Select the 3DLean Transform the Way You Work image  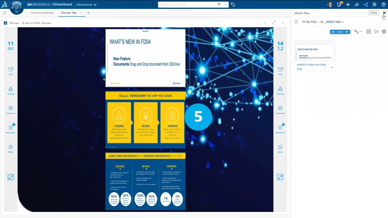[145, 120]
